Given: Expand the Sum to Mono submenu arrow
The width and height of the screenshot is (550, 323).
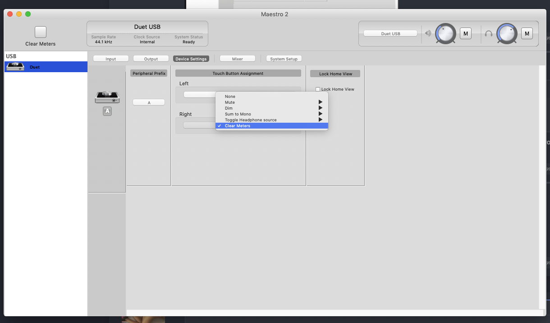Looking at the screenshot, I should click(321, 114).
